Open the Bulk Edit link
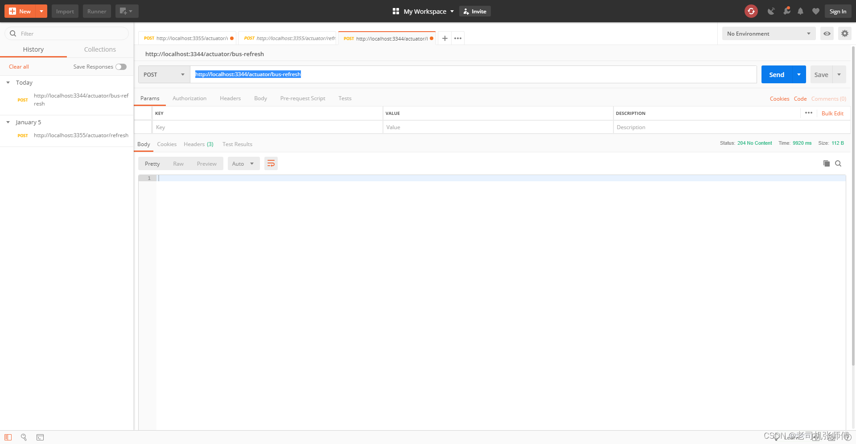856x444 pixels. [832, 114]
